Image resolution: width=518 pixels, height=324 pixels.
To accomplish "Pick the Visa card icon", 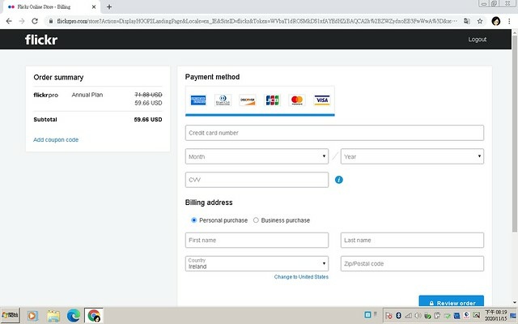I will tap(322, 100).
